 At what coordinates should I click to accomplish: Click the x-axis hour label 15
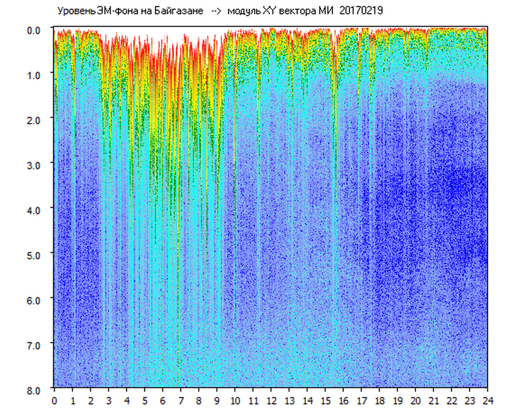click(x=325, y=401)
